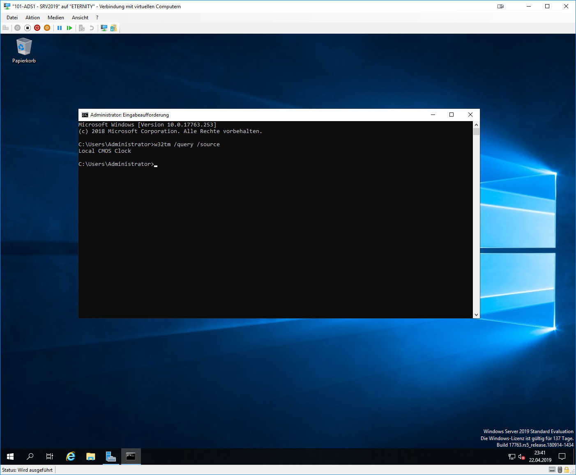Open the guest Windows Start menu
This screenshot has width=576, height=475.
(10, 457)
